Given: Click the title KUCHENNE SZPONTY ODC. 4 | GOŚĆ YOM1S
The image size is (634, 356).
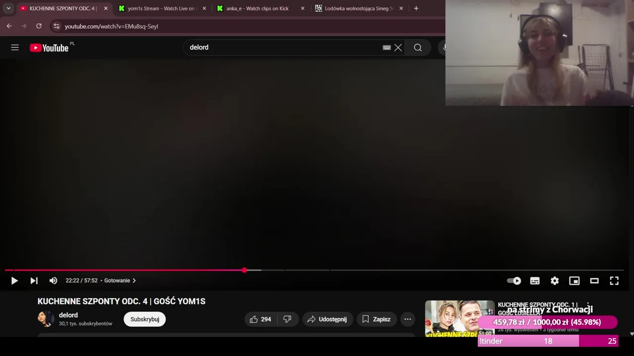Looking at the screenshot, I should pos(121,301).
